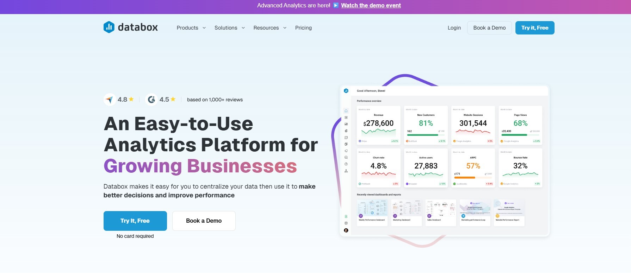Click the user avatar in dashboard sidebar

[346, 230]
